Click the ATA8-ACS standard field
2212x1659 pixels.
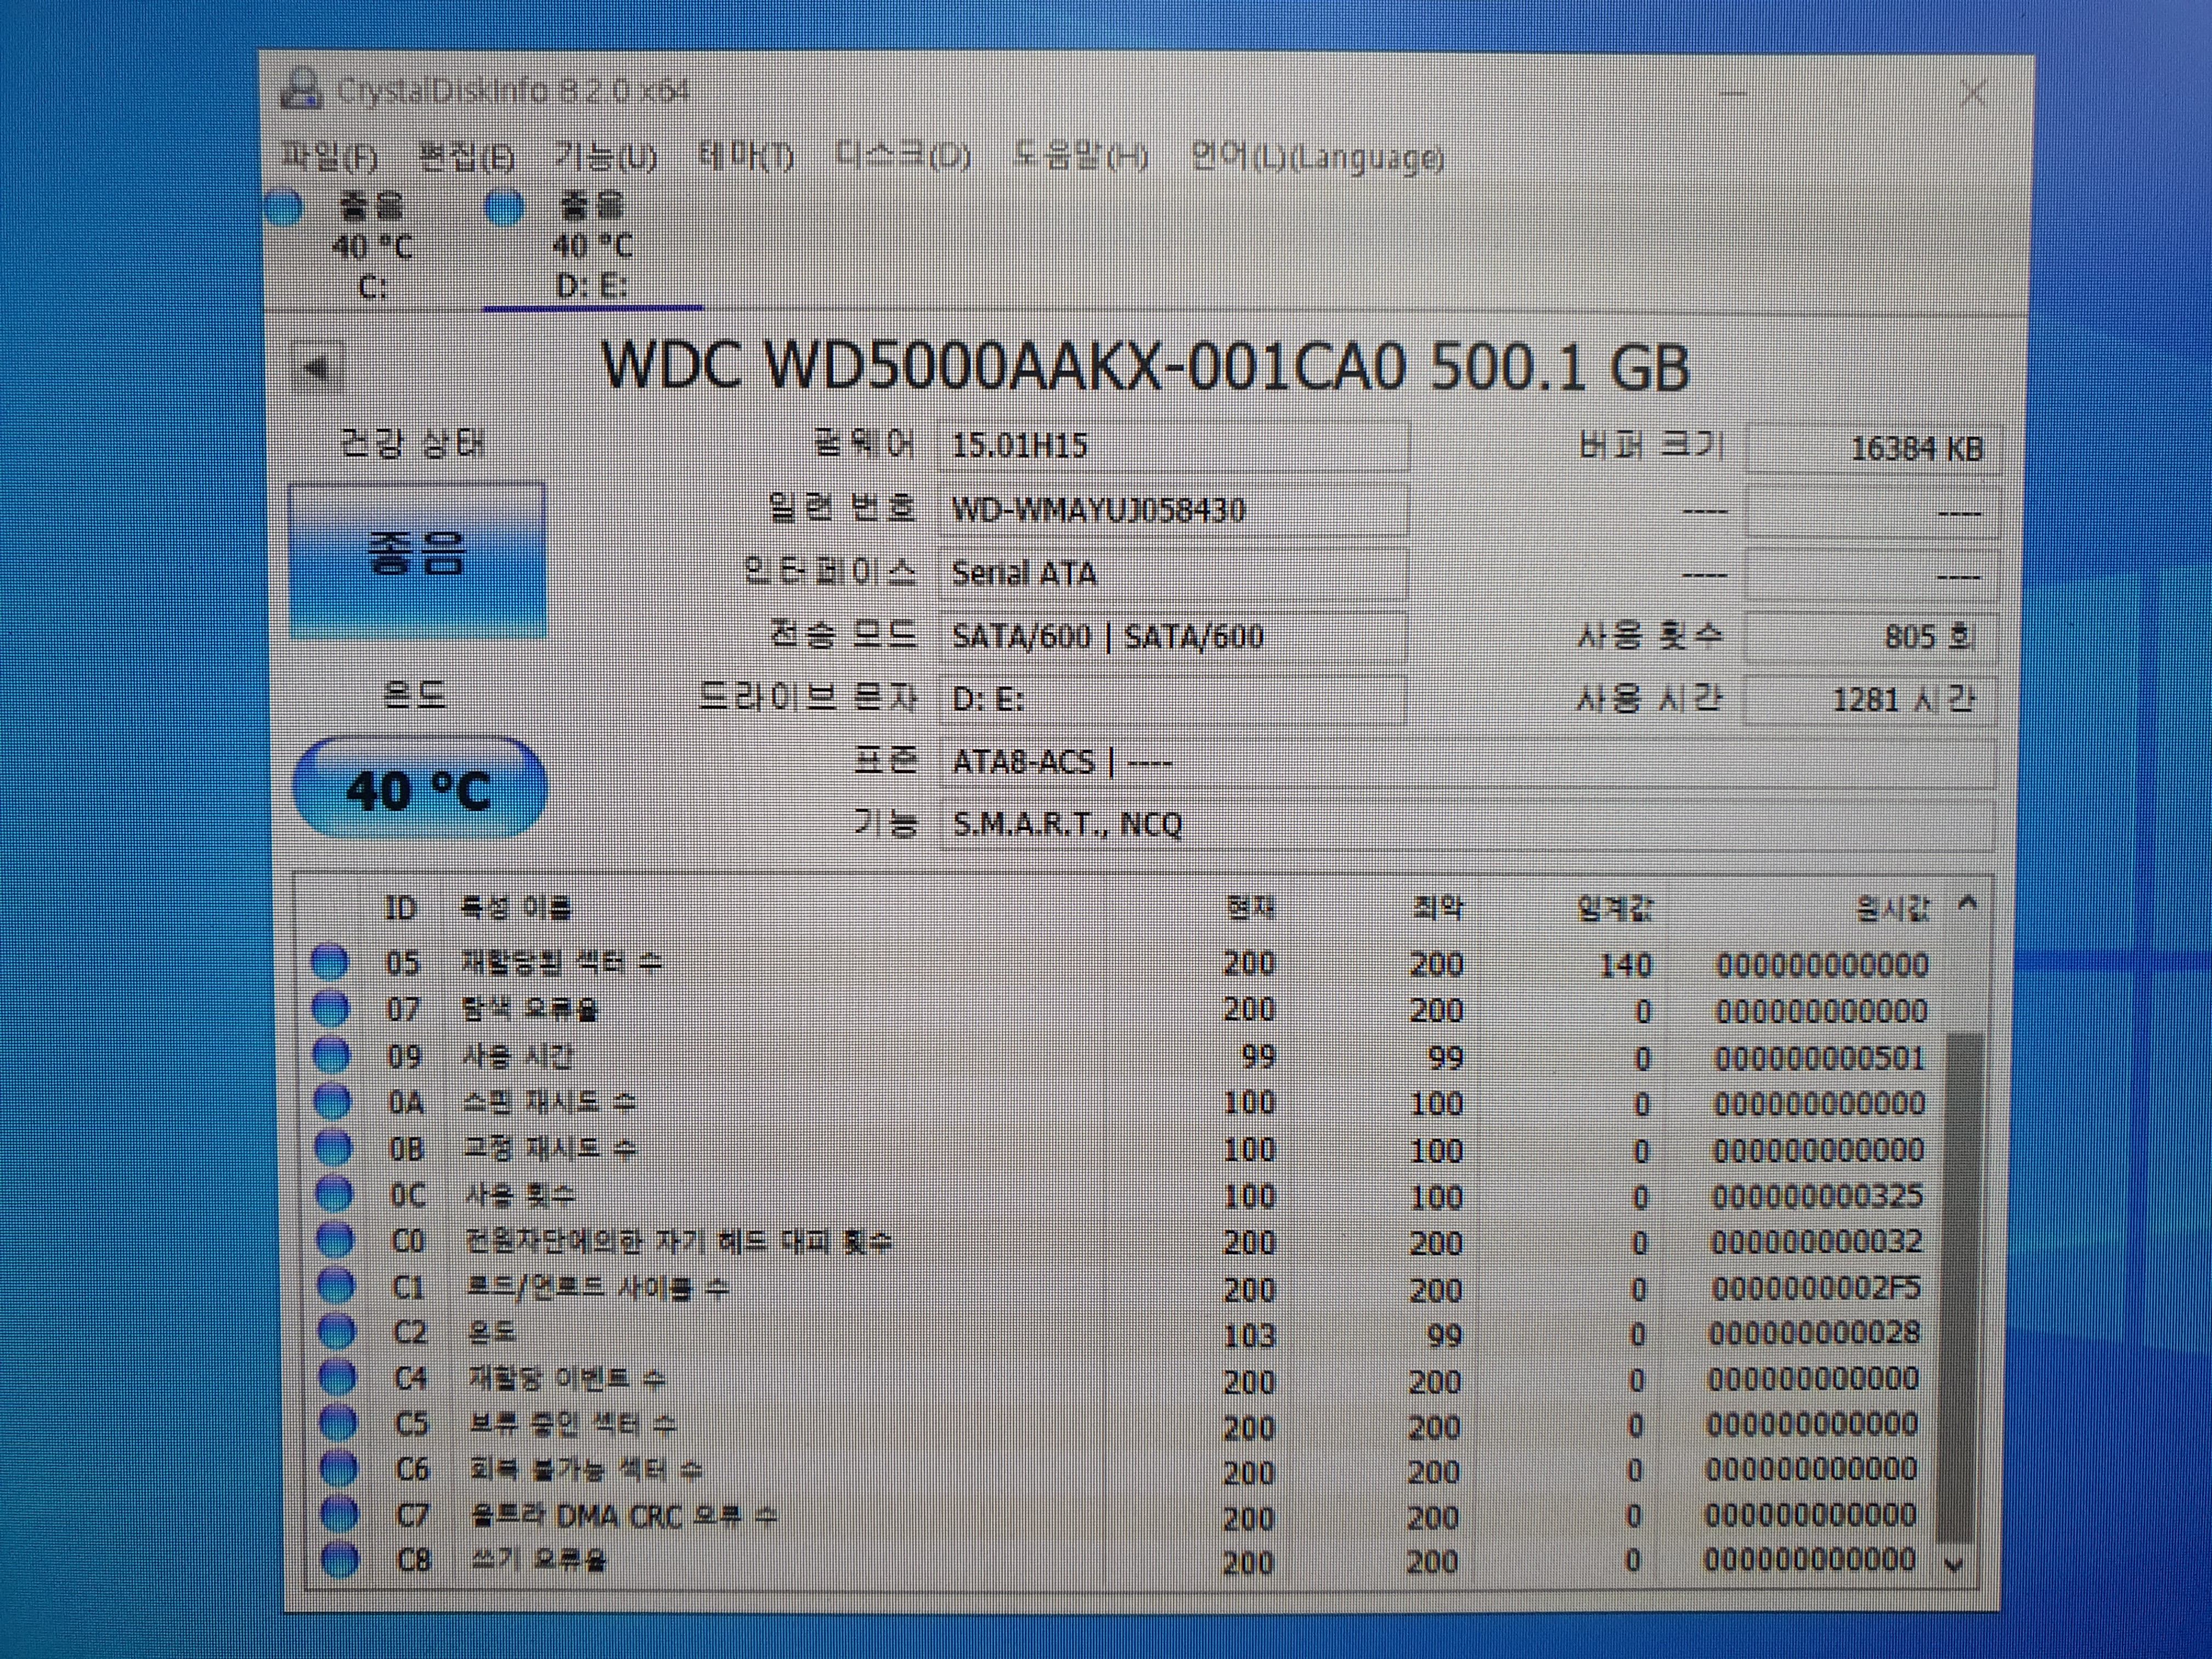tap(1467, 762)
